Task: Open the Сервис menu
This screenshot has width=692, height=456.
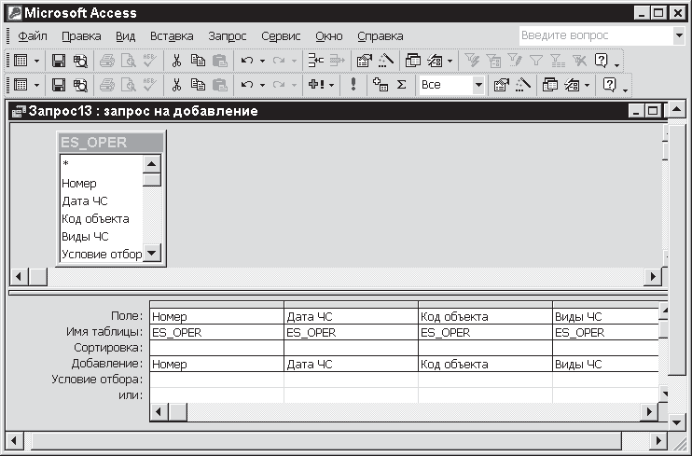Action: tap(281, 35)
